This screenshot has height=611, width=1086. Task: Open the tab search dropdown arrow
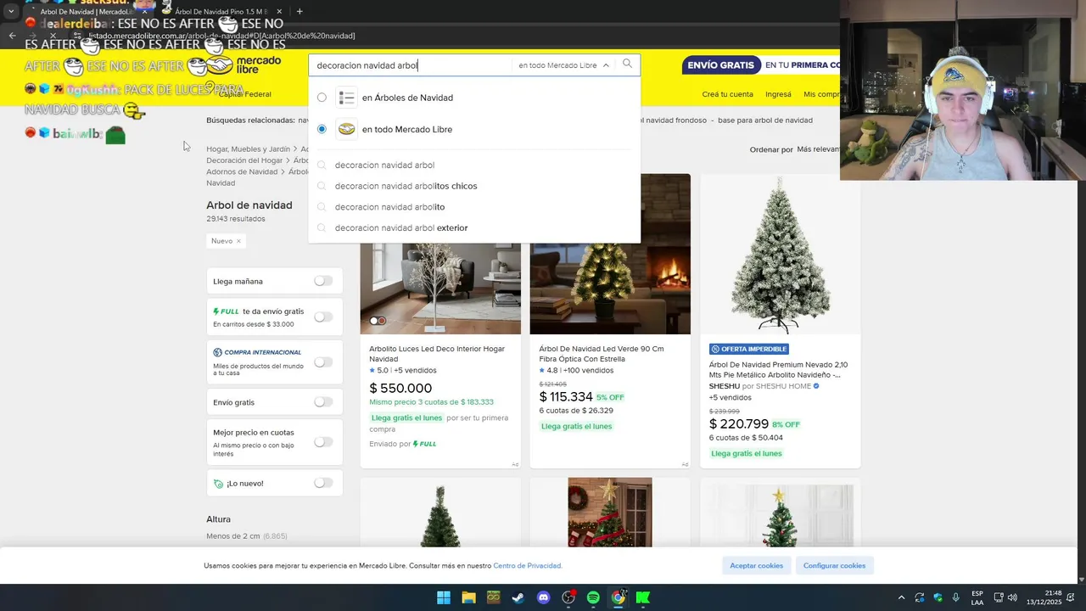[x=10, y=11]
